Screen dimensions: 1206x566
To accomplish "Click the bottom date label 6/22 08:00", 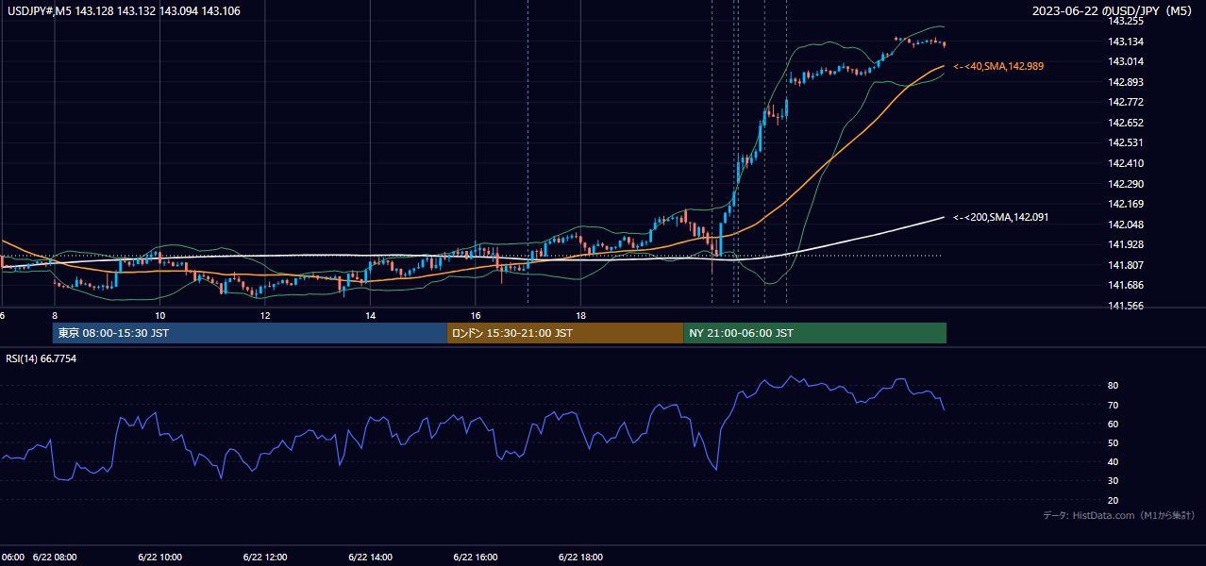I will (x=55, y=557).
